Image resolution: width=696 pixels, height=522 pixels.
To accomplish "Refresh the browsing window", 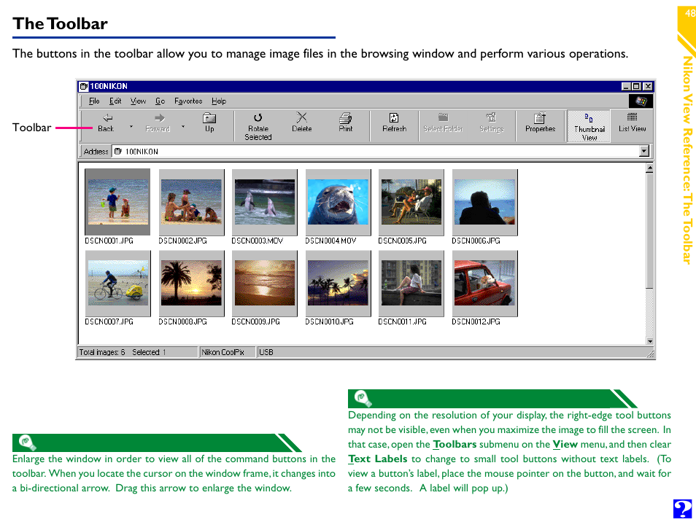I will coord(394,123).
